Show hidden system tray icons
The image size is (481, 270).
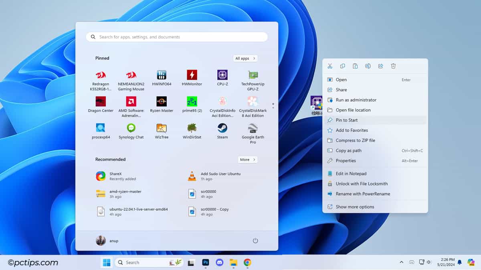(x=402, y=262)
